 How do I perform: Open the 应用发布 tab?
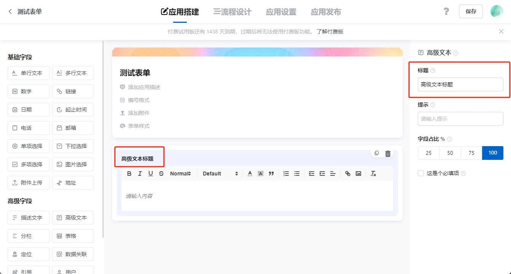(326, 12)
